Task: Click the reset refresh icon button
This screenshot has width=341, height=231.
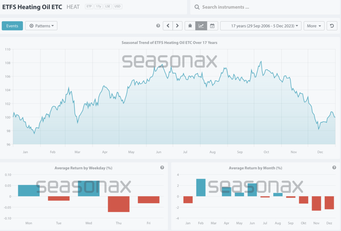Action: coord(332,26)
